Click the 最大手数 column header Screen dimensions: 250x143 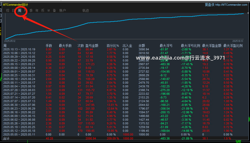point(65,46)
